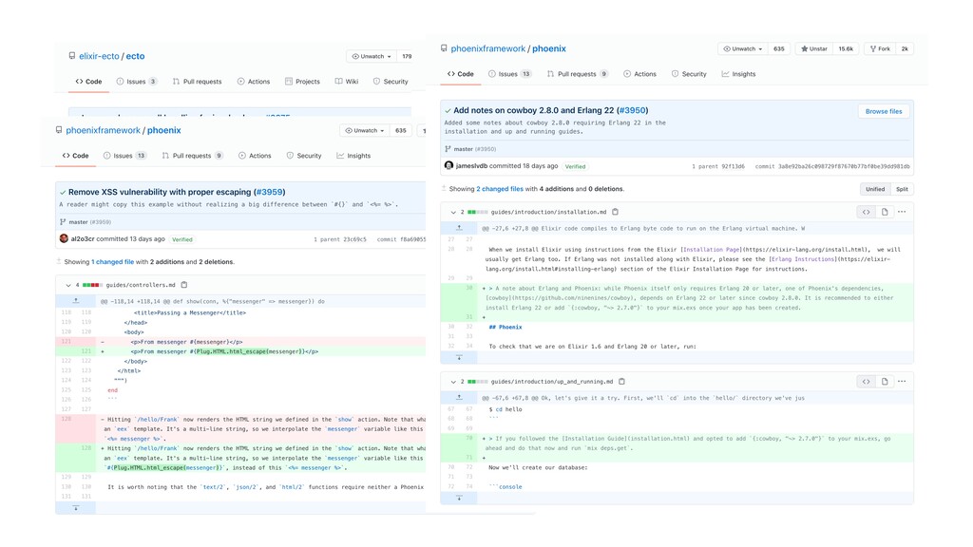Collapse installation.md file diff

(x=453, y=212)
